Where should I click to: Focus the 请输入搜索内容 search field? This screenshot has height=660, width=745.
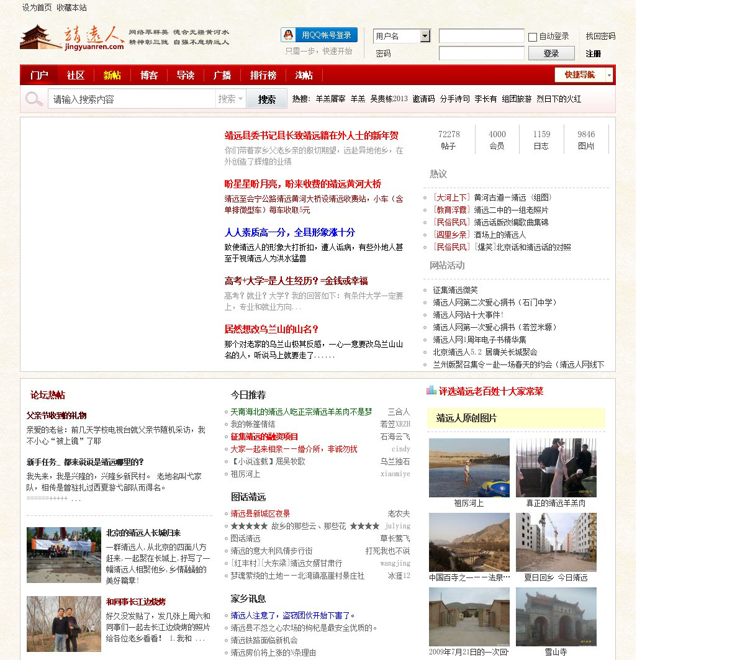coord(132,99)
